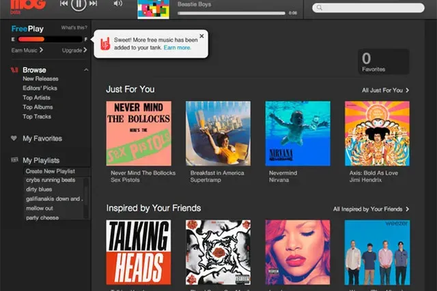
Task: Close the free music notification popup
Action: tap(201, 36)
